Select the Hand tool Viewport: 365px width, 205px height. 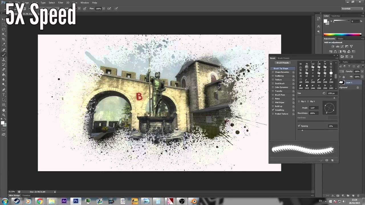pos(4,110)
